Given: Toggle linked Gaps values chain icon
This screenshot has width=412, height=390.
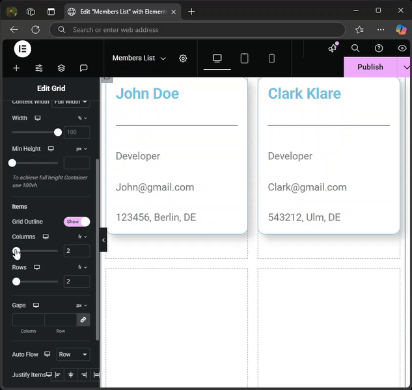Looking at the screenshot, I should pos(83,320).
